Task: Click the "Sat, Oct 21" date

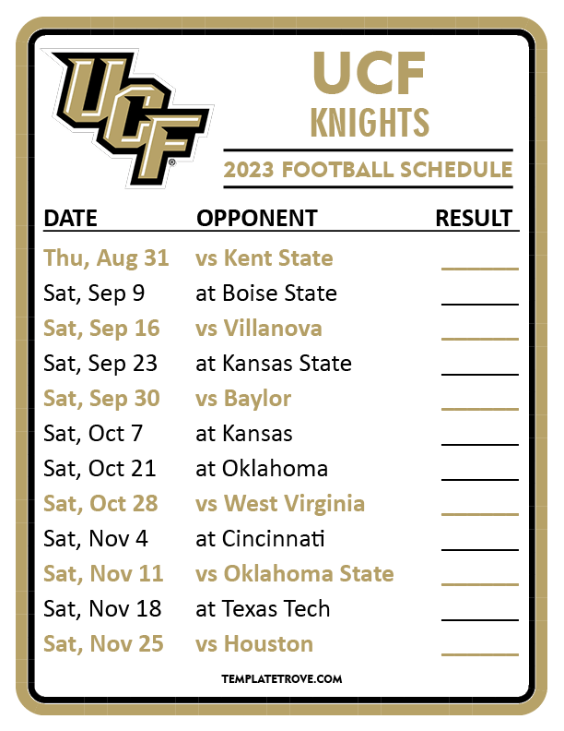Action: click(100, 469)
